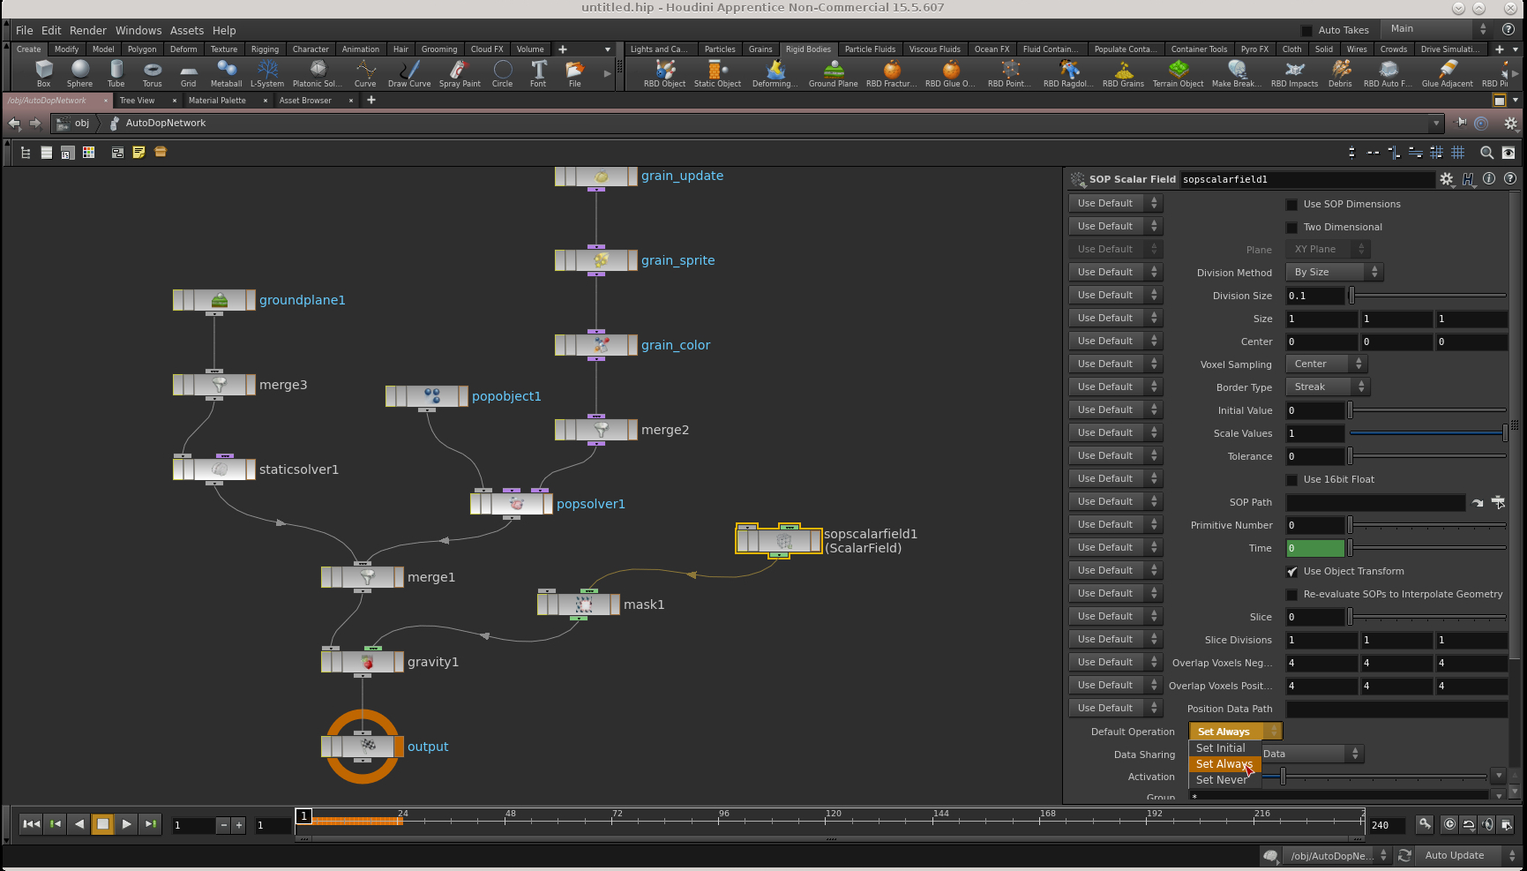1527x871 pixels.
Task: Click the Debris shelf tool
Action: pyautogui.click(x=1340, y=73)
